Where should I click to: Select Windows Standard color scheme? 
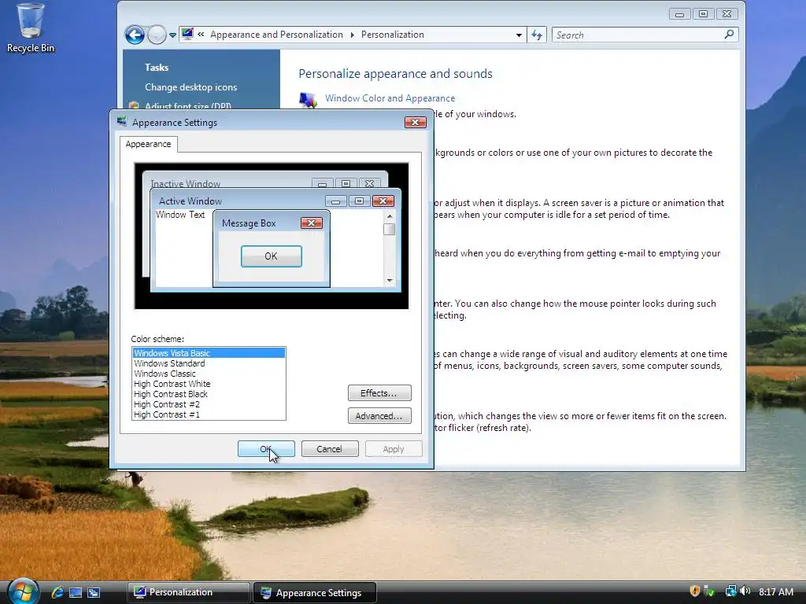209,363
